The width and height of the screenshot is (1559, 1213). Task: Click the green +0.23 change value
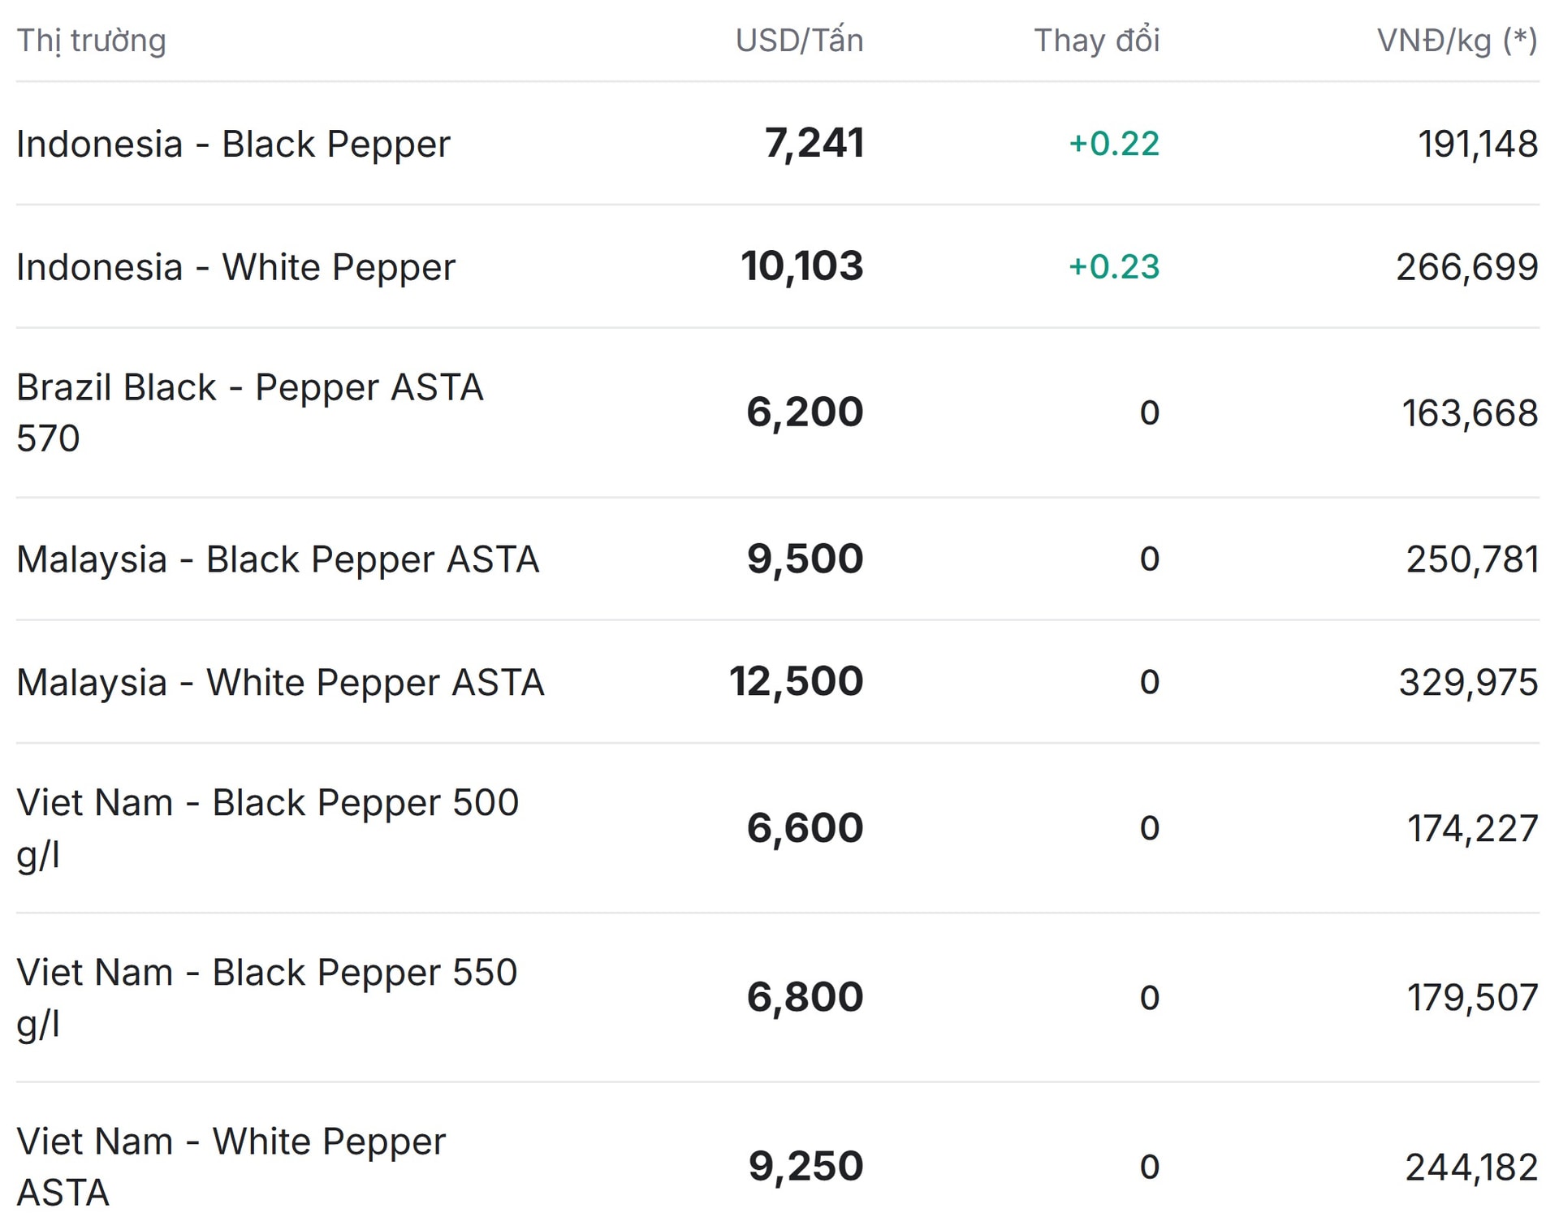(1113, 267)
